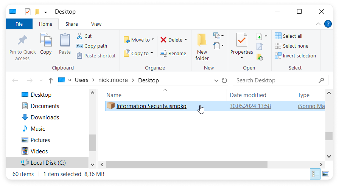The height and width of the screenshot is (187, 339).
Task: Switch to Large icons view toggle
Action: (326, 174)
